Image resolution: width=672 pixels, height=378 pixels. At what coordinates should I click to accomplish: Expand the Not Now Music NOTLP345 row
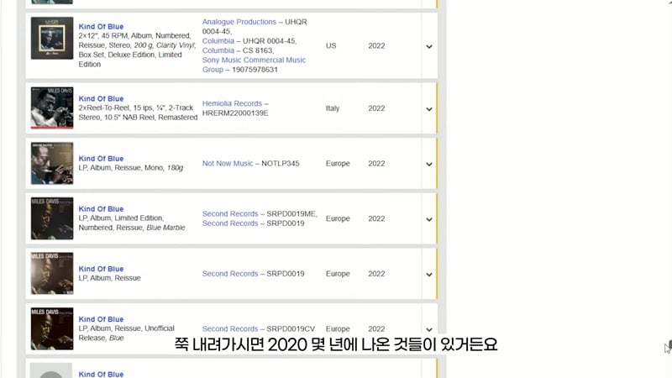pyautogui.click(x=429, y=164)
